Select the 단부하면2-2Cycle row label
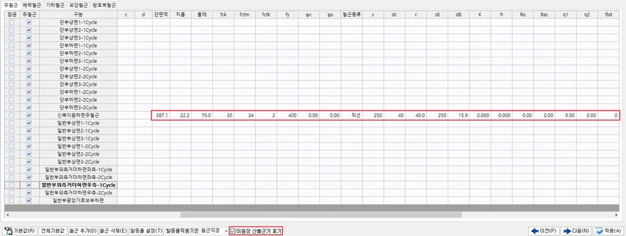Viewport: 626px width, 236px height. click(x=78, y=100)
